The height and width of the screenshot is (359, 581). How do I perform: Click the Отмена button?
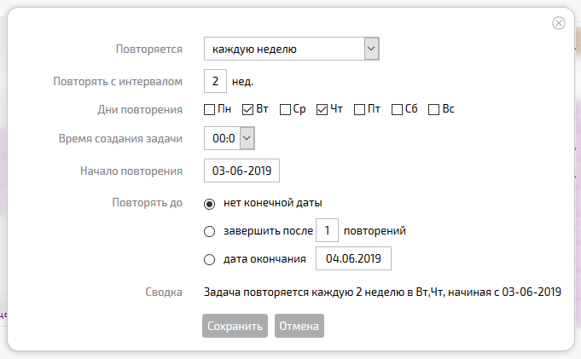click(x=299, y=326)
